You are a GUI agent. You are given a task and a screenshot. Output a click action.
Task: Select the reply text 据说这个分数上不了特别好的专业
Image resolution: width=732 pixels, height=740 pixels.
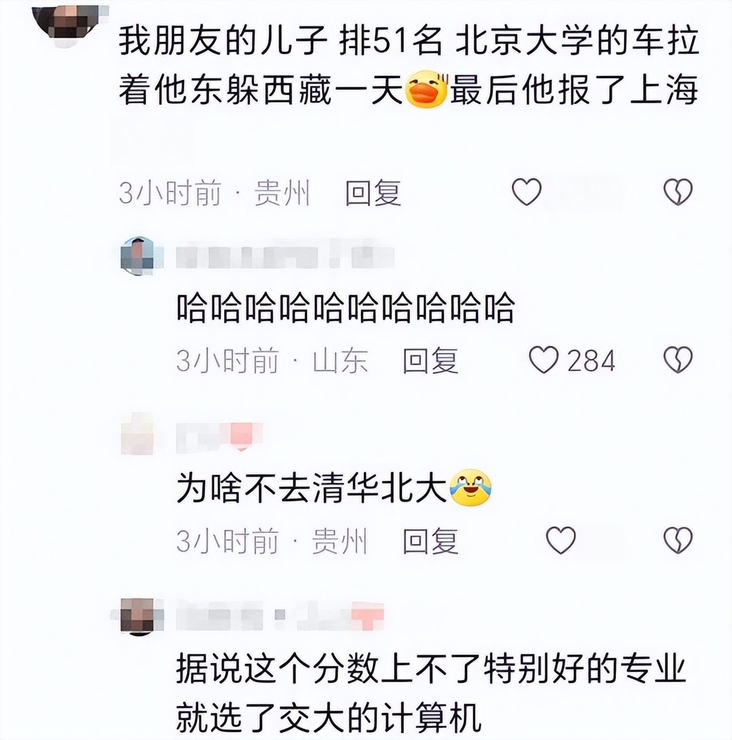(431, 669)
